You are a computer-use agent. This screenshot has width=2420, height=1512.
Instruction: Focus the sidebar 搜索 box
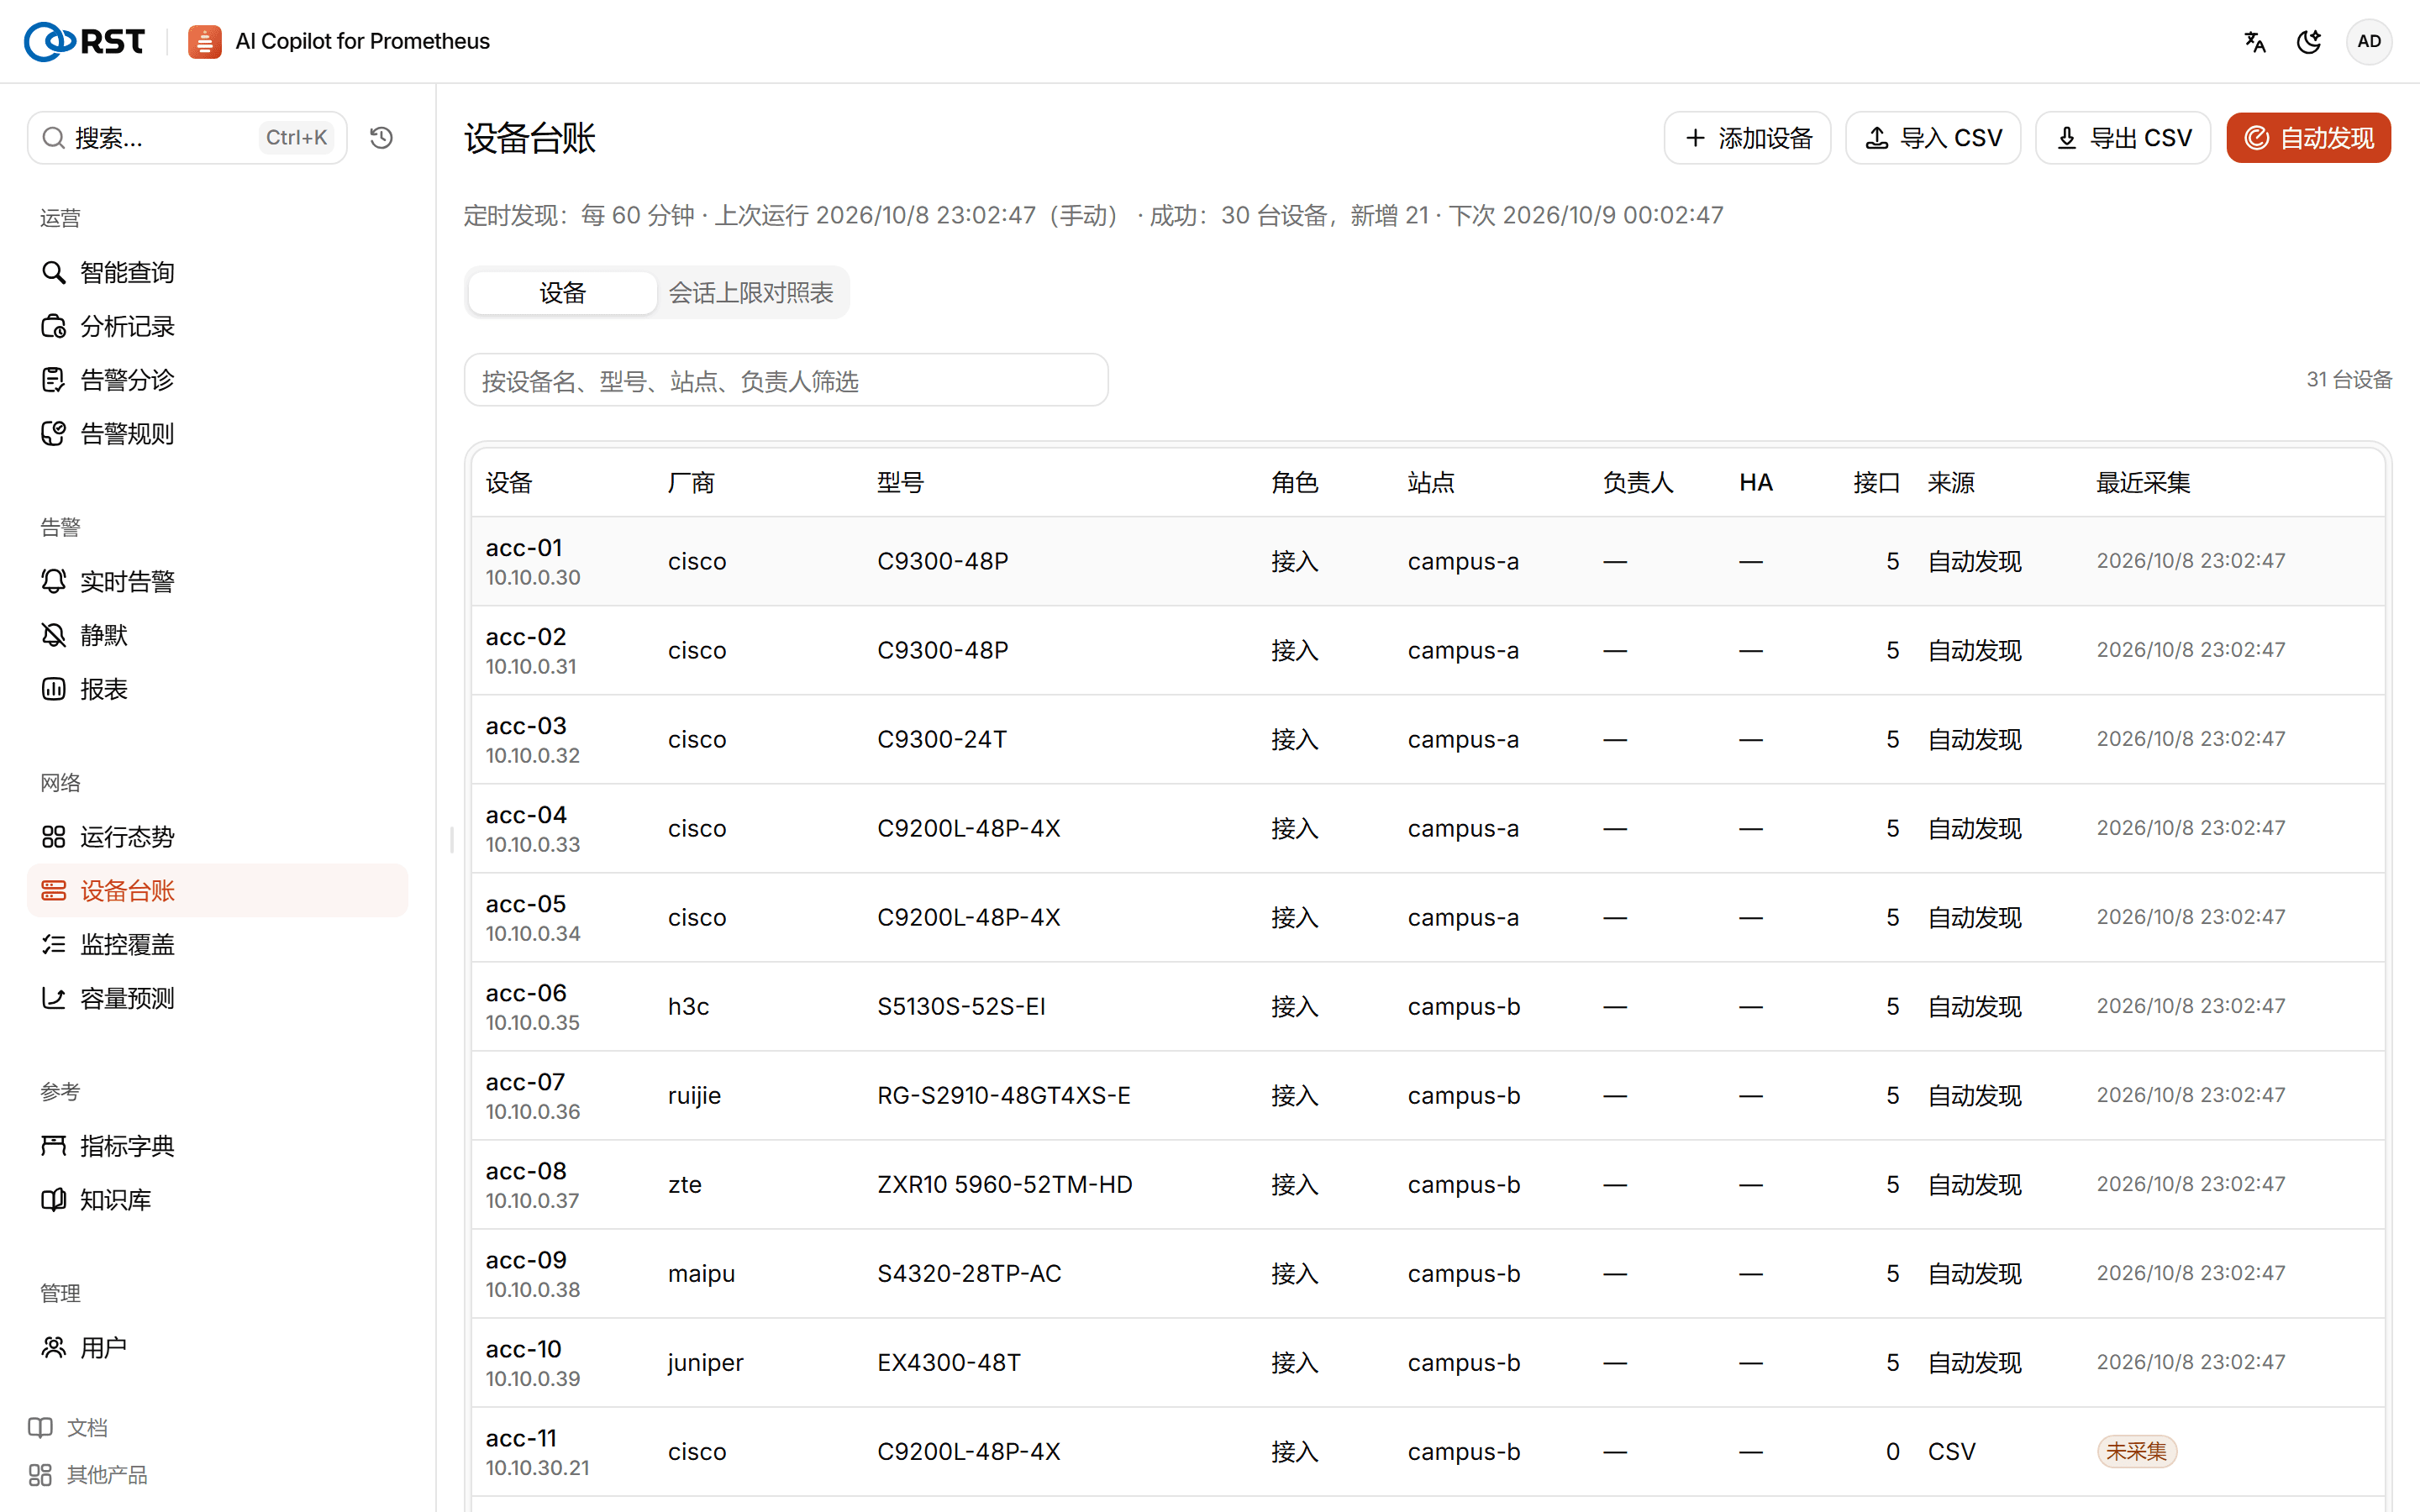click(x=187, y=138)
